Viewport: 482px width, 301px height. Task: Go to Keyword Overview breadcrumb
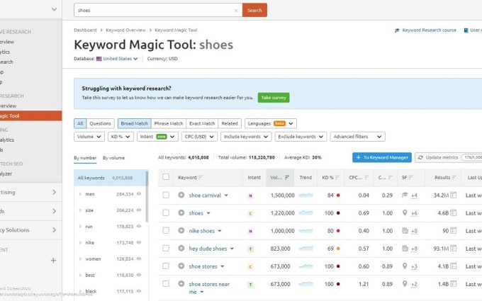(x=125, y=30)
